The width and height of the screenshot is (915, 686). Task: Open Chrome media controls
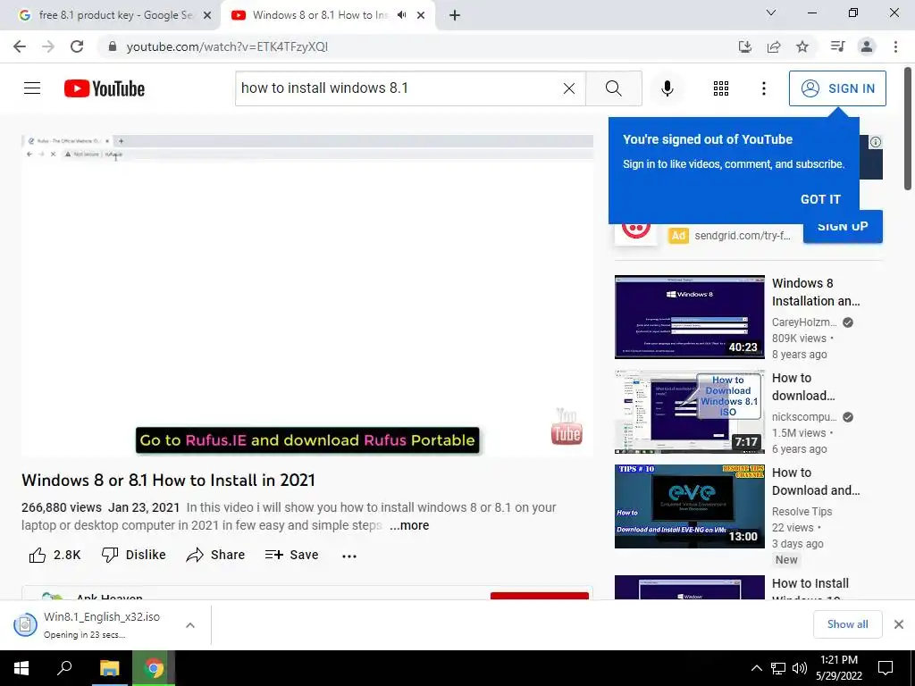tap(837, 46)
